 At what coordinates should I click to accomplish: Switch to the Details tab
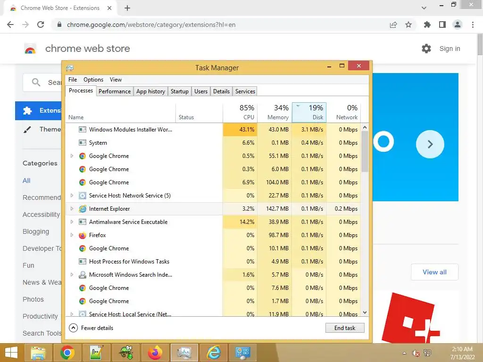(x=222, y=91)
